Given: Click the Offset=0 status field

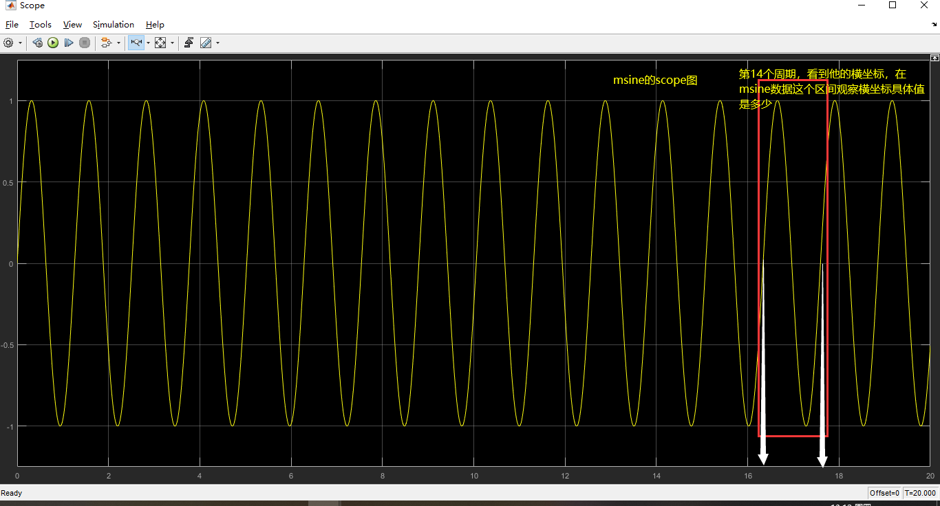Looking at the screenshot, I should pyautogui.click(x=884, y=493).
